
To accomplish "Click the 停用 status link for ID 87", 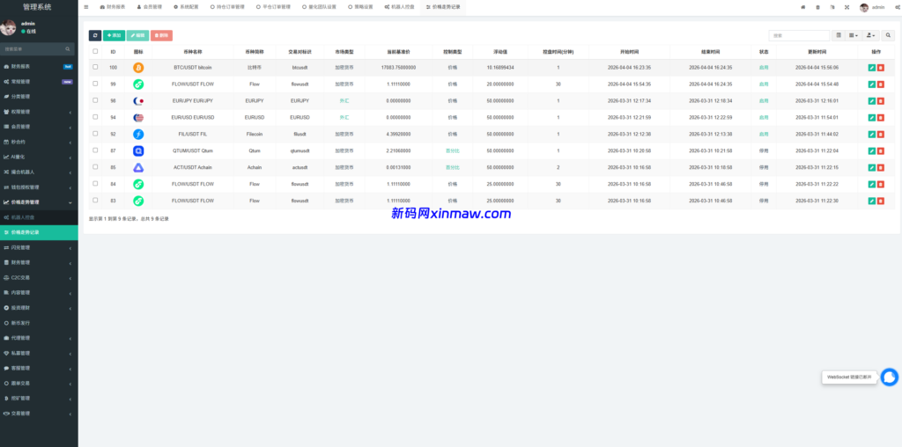I will coord(764,151).
